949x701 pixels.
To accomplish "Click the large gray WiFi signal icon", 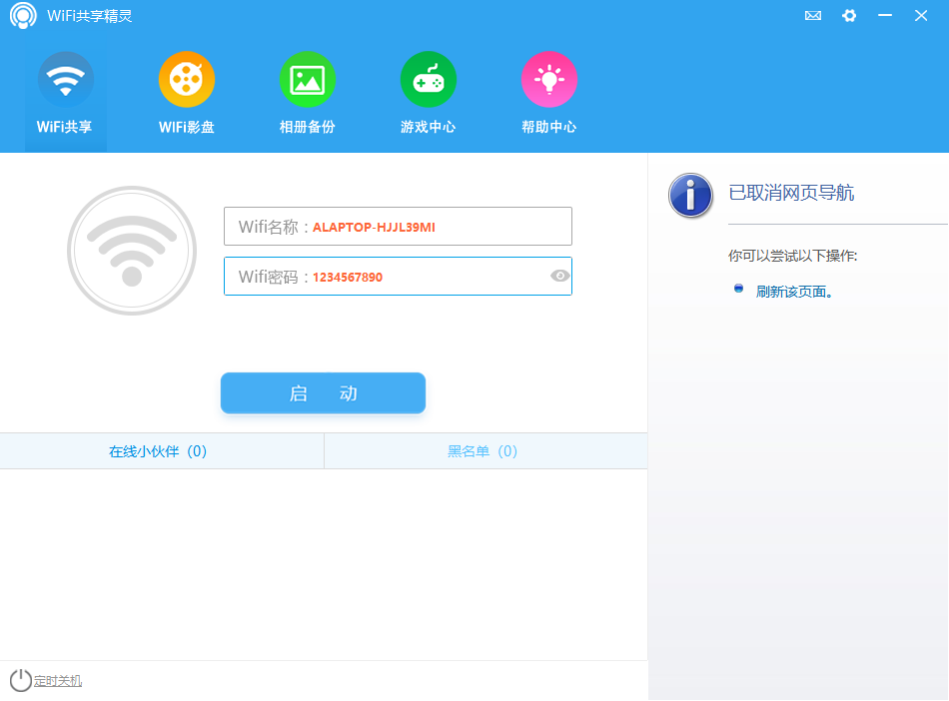I will [x=132, y=251].
